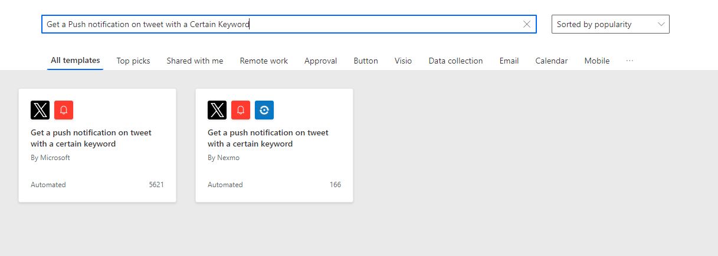The width and height of the screenshot is (718, 256).
Task: Clear the search box text with the X icon
Action: click(x=527, y=24)
